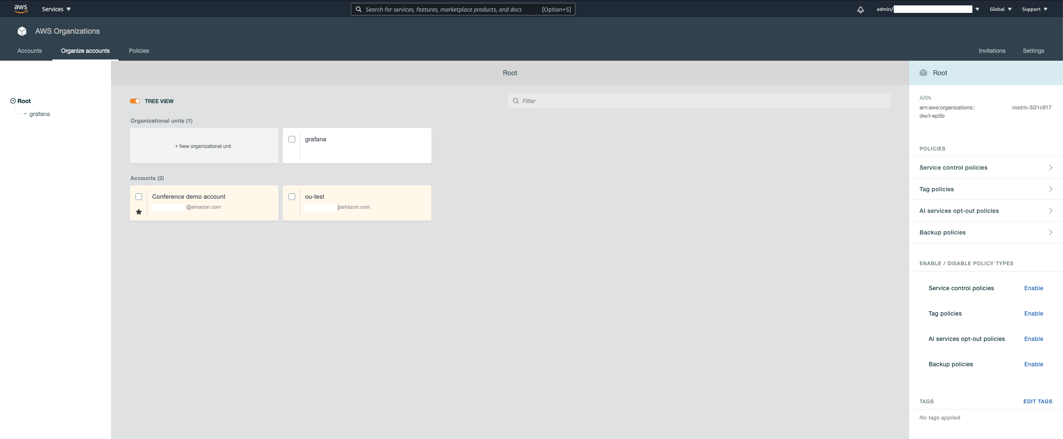
Task: Open Backup policies via its chevron arrow
Action: (x=1051, y=232)
